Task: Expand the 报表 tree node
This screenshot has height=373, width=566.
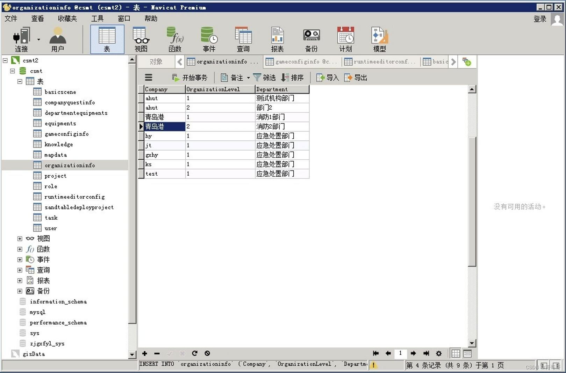Action: click(x=20, y=280)
